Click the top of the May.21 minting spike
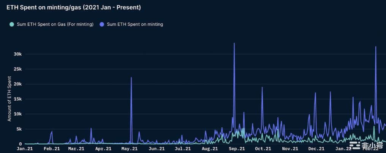Screen dimensions: 386x153 click(131, 77)
